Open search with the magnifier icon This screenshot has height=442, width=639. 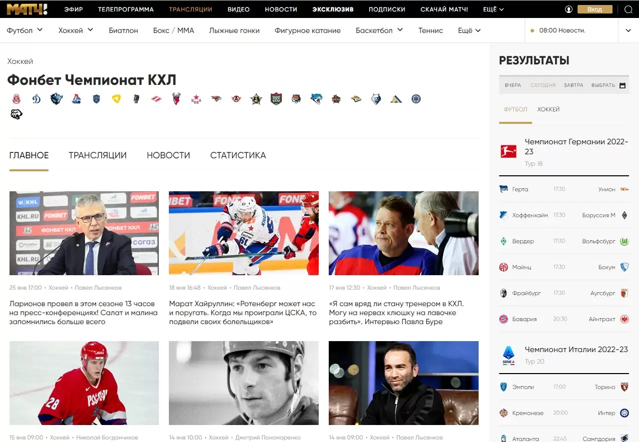point(629,9)
